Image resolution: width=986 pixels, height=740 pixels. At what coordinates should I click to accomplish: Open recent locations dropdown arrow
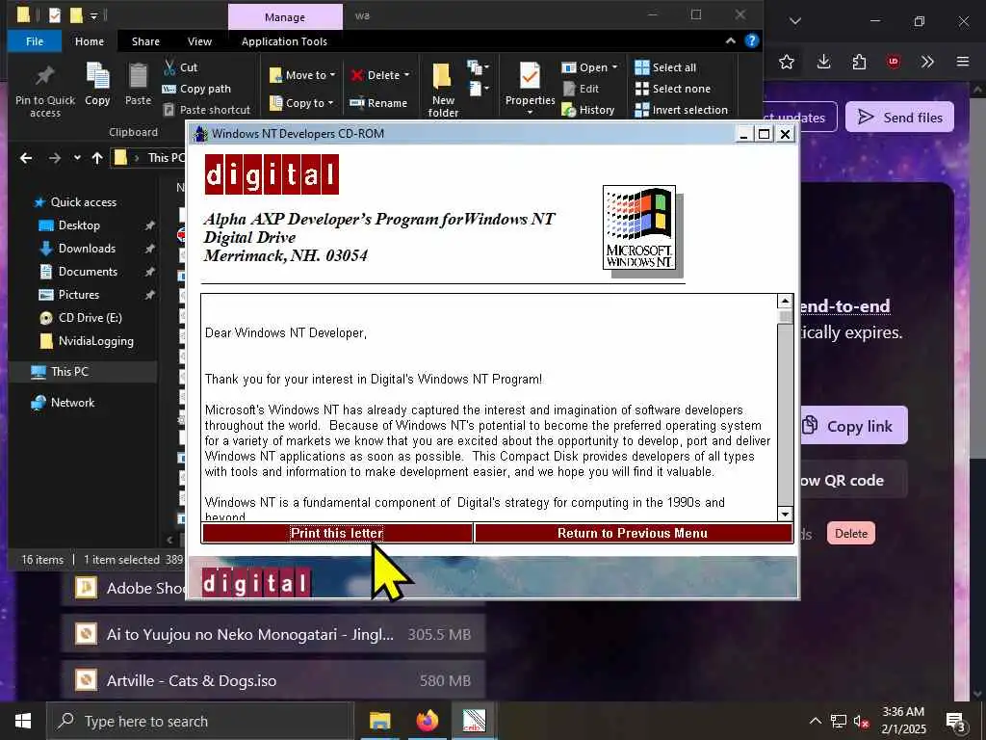(x=77, y=158)
